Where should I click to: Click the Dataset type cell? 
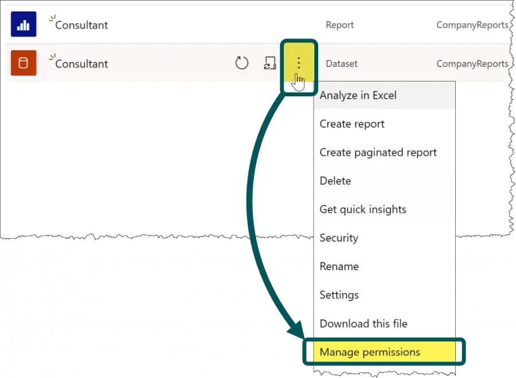click(341, 64)
